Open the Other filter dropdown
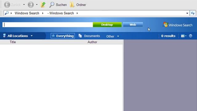The height and width of the screenshot is (111, 197). tap(113, 36)
